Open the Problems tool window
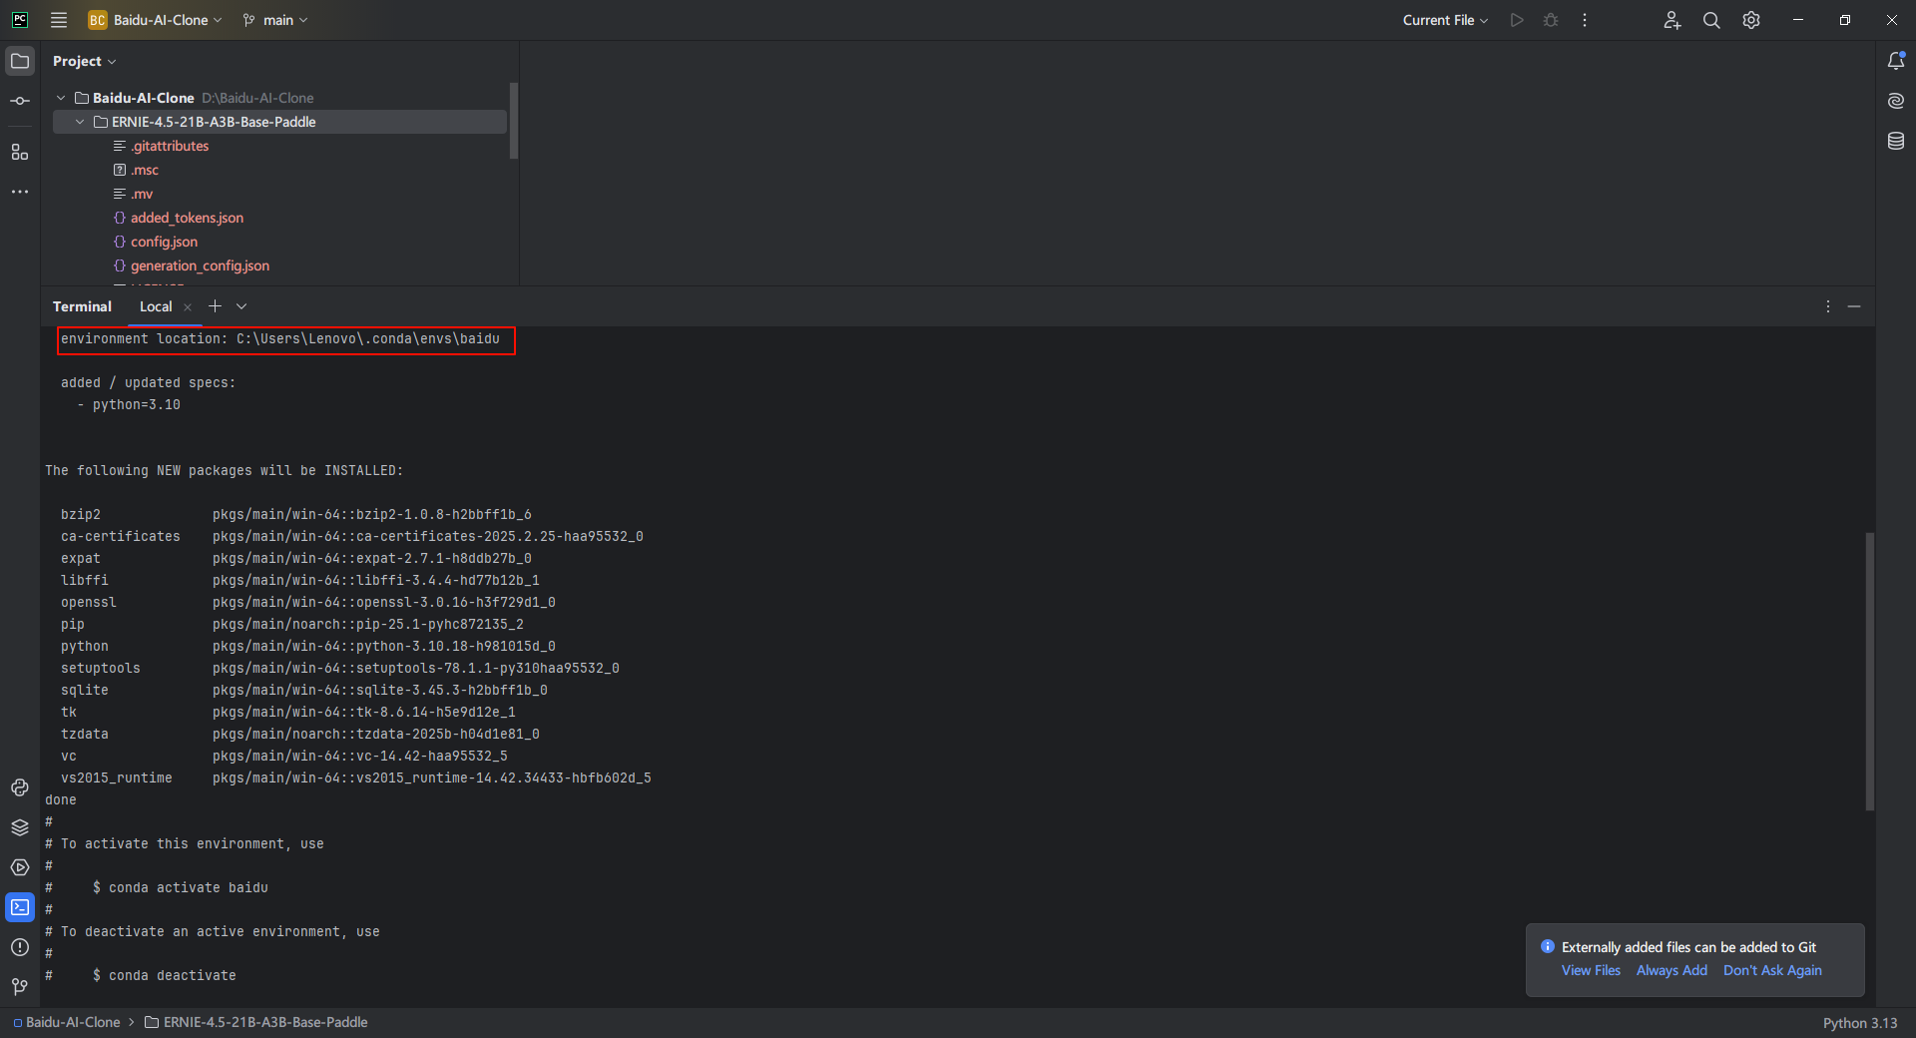Screen dimensions: 1916x1038 20,947
